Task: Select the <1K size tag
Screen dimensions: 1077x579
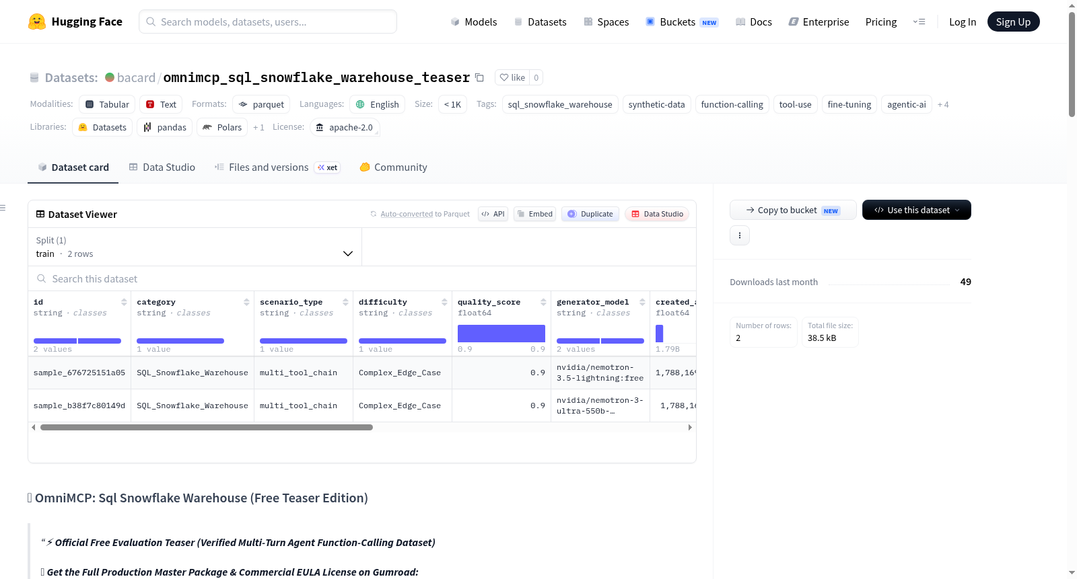Action: tap(452, 104)
